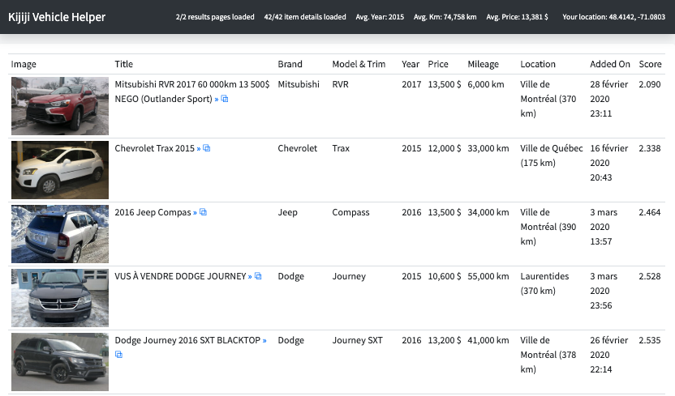Click the Dodge Journey SXT Blacktop thumbnail
Screen dimensions: 675x396
[x=60, y=361]
